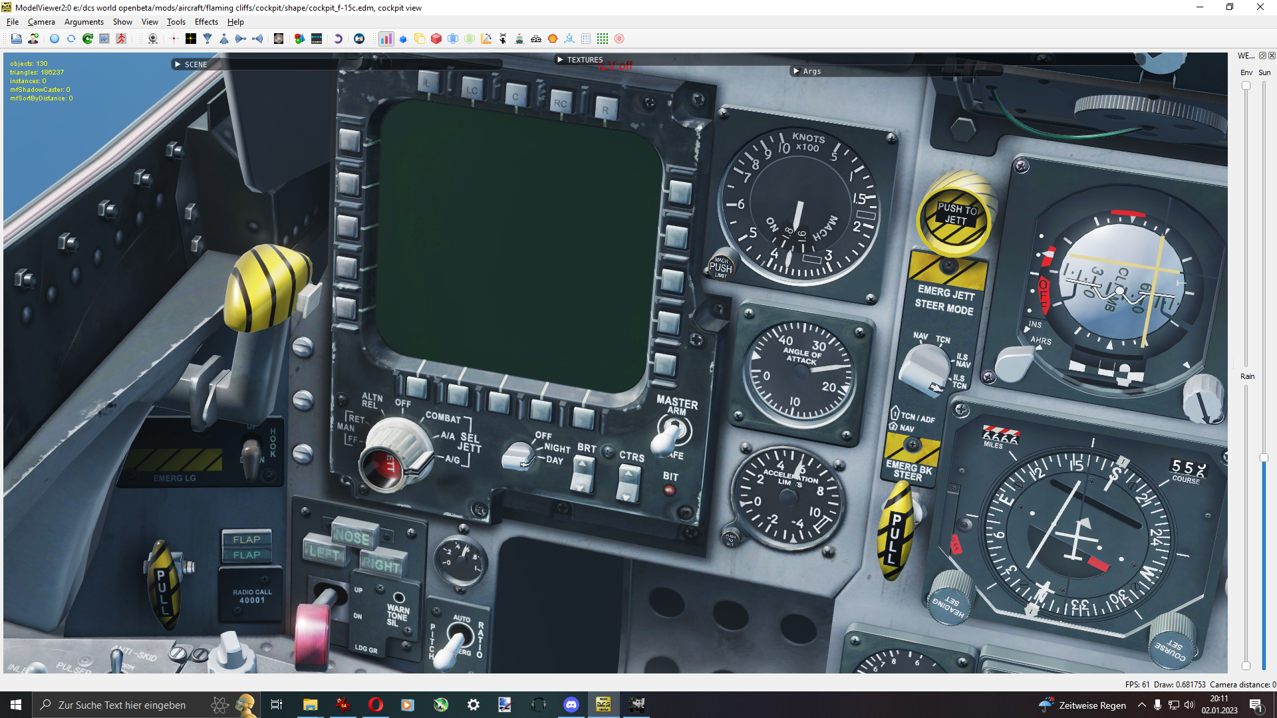Click the taskbar volume icon
This screenshot has height=718, width=1277.
point(1189,705)
